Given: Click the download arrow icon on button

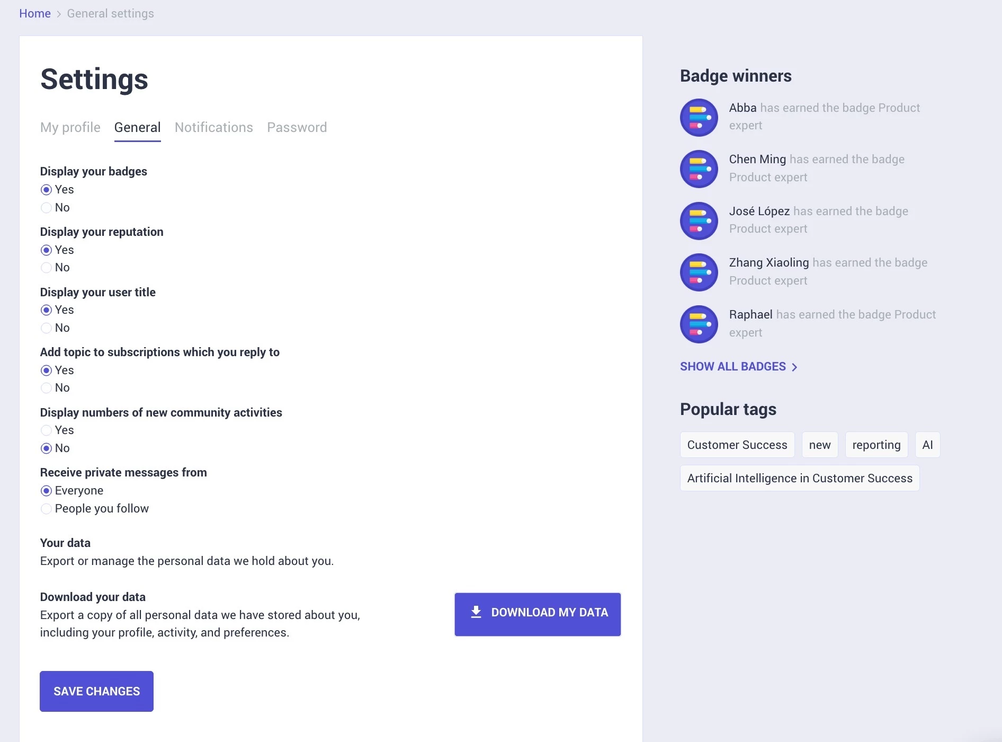Looking at the screenshot, I should (x=476, y=612).
